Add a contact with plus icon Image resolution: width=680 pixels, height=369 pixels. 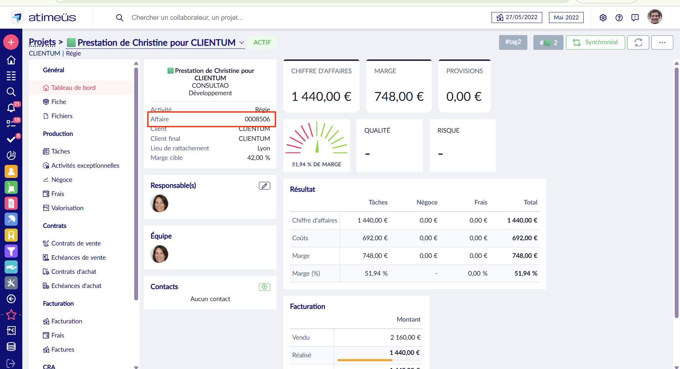[265, 287]
